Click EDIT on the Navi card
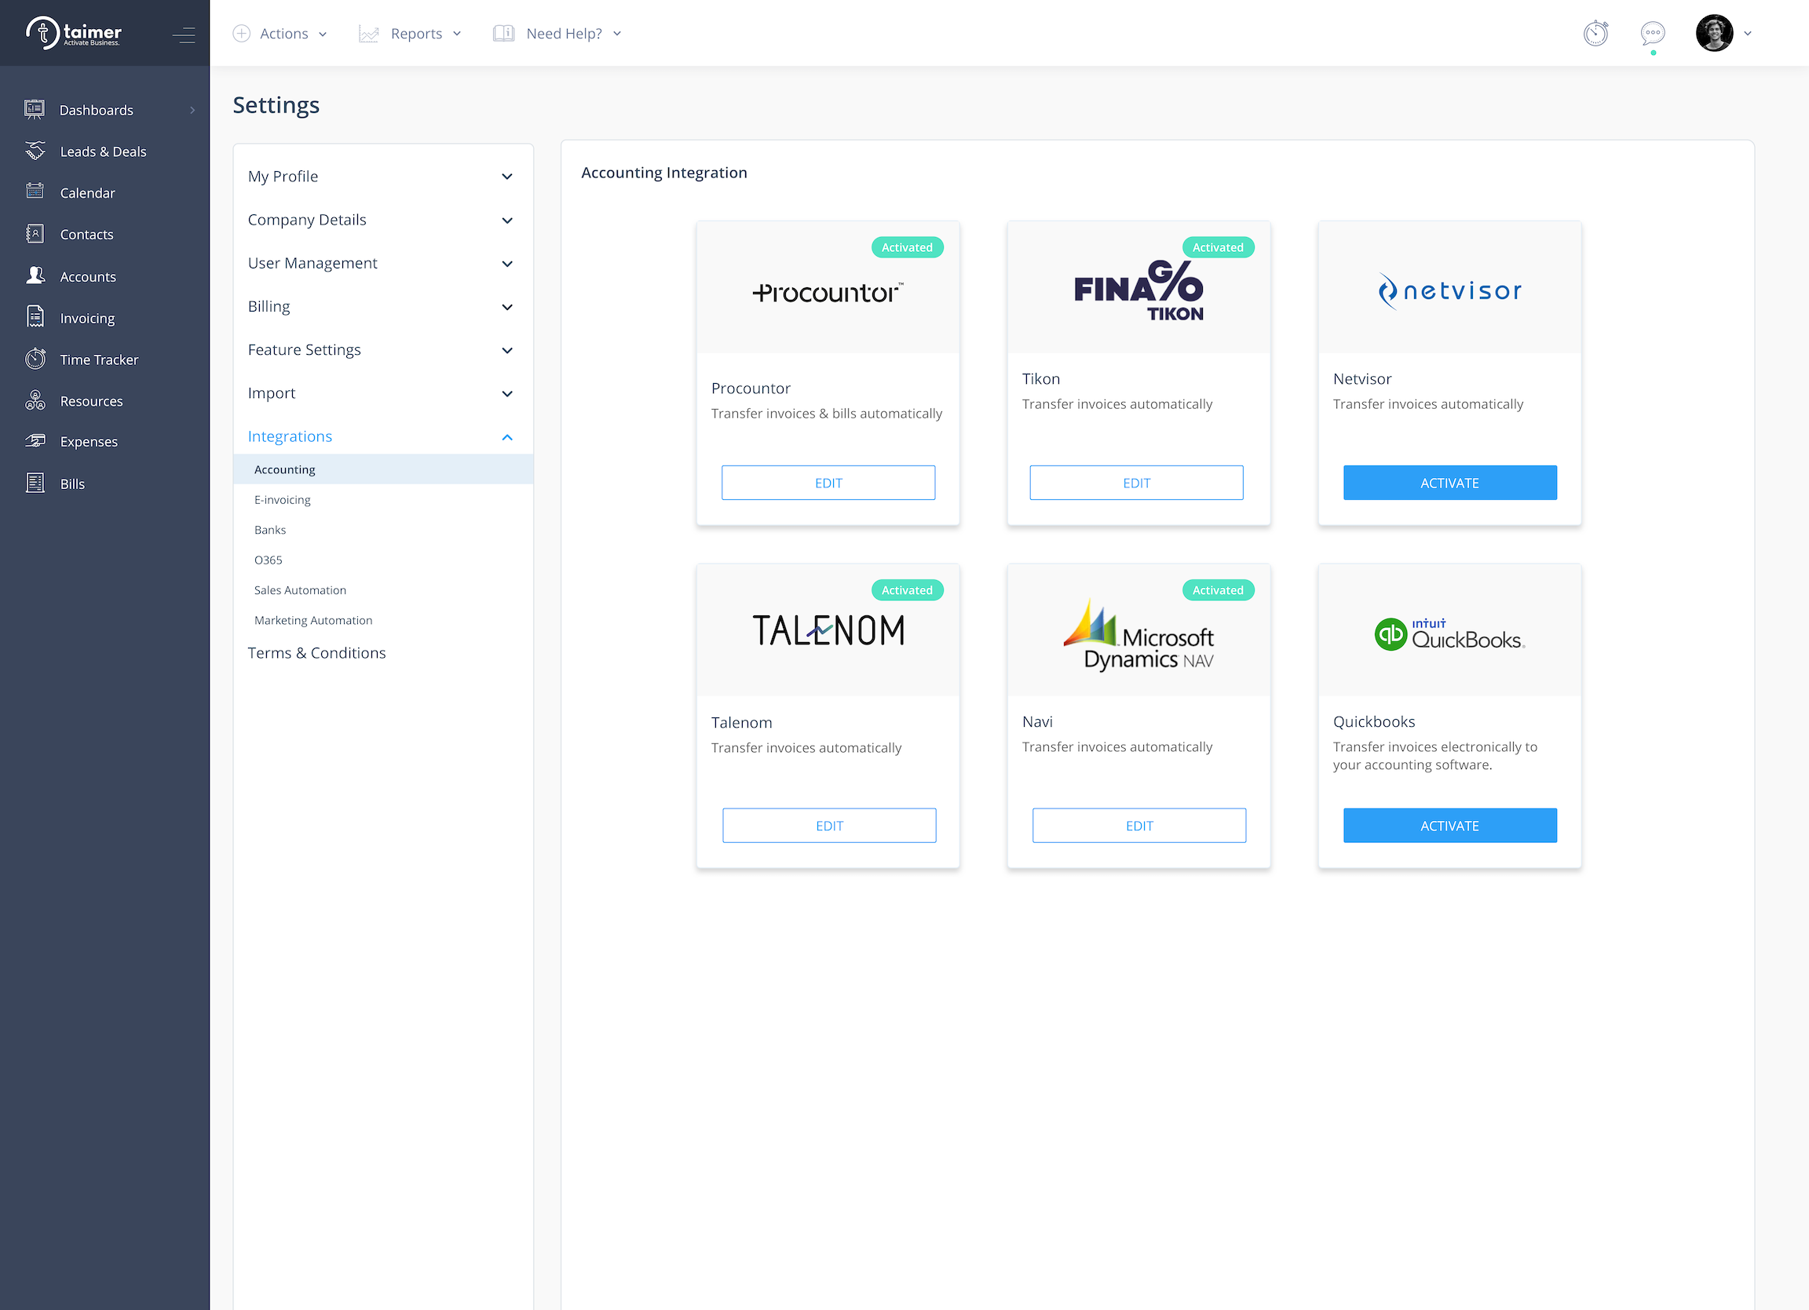Image resolution: width=1809 pixels, height=1310 pixels. click(x=1139, y=825)
